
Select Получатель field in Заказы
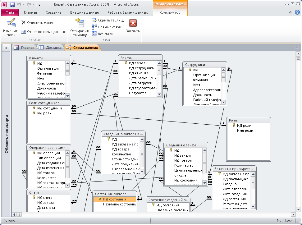[139, 93]
